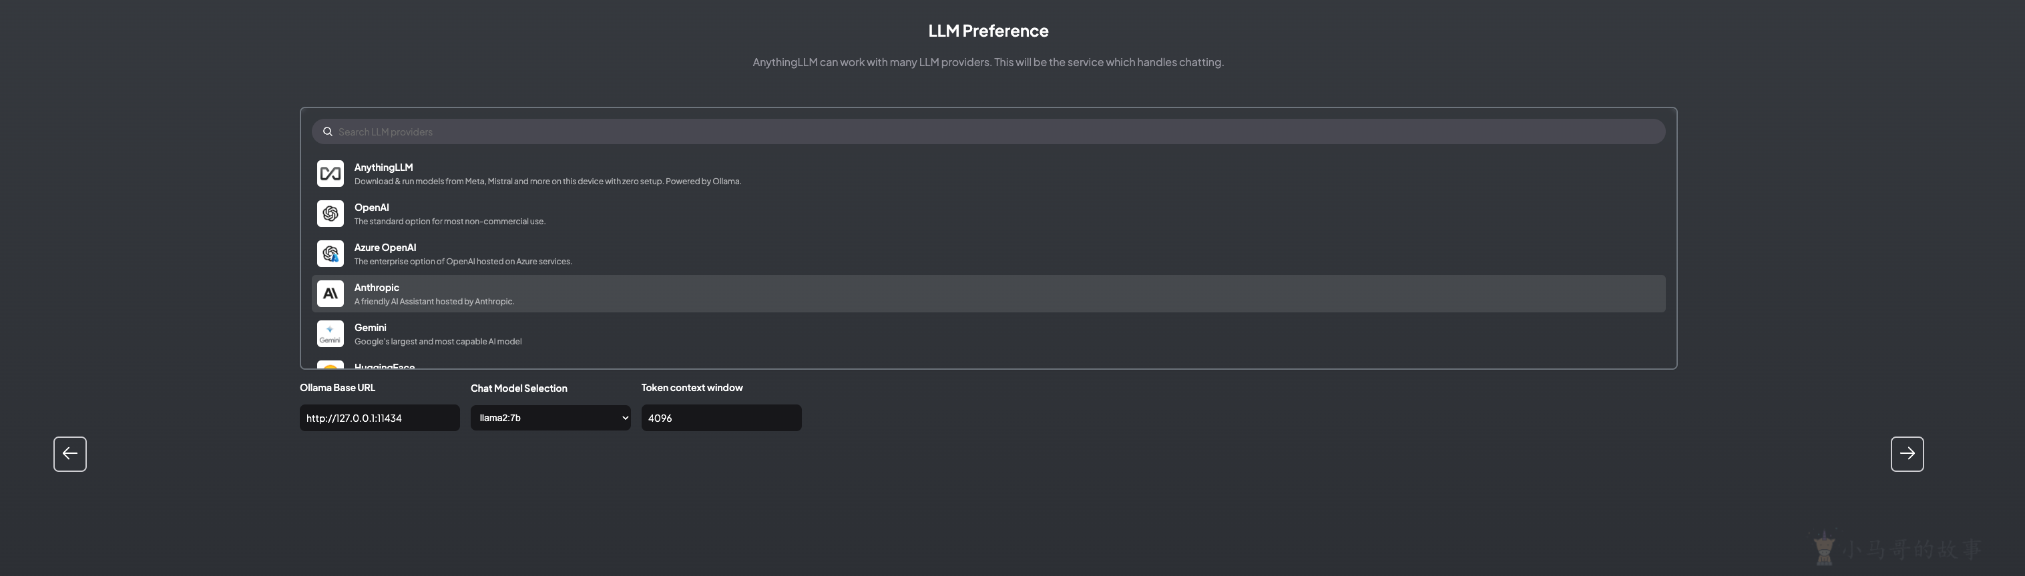Focus the Search LLM providers field
This screenshot has width=2025, height=576.
pyautogui.click(x=988, y=131)
